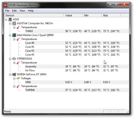Click thermometer icon under Intel CPU Temperatures

[x=18, y=39]
